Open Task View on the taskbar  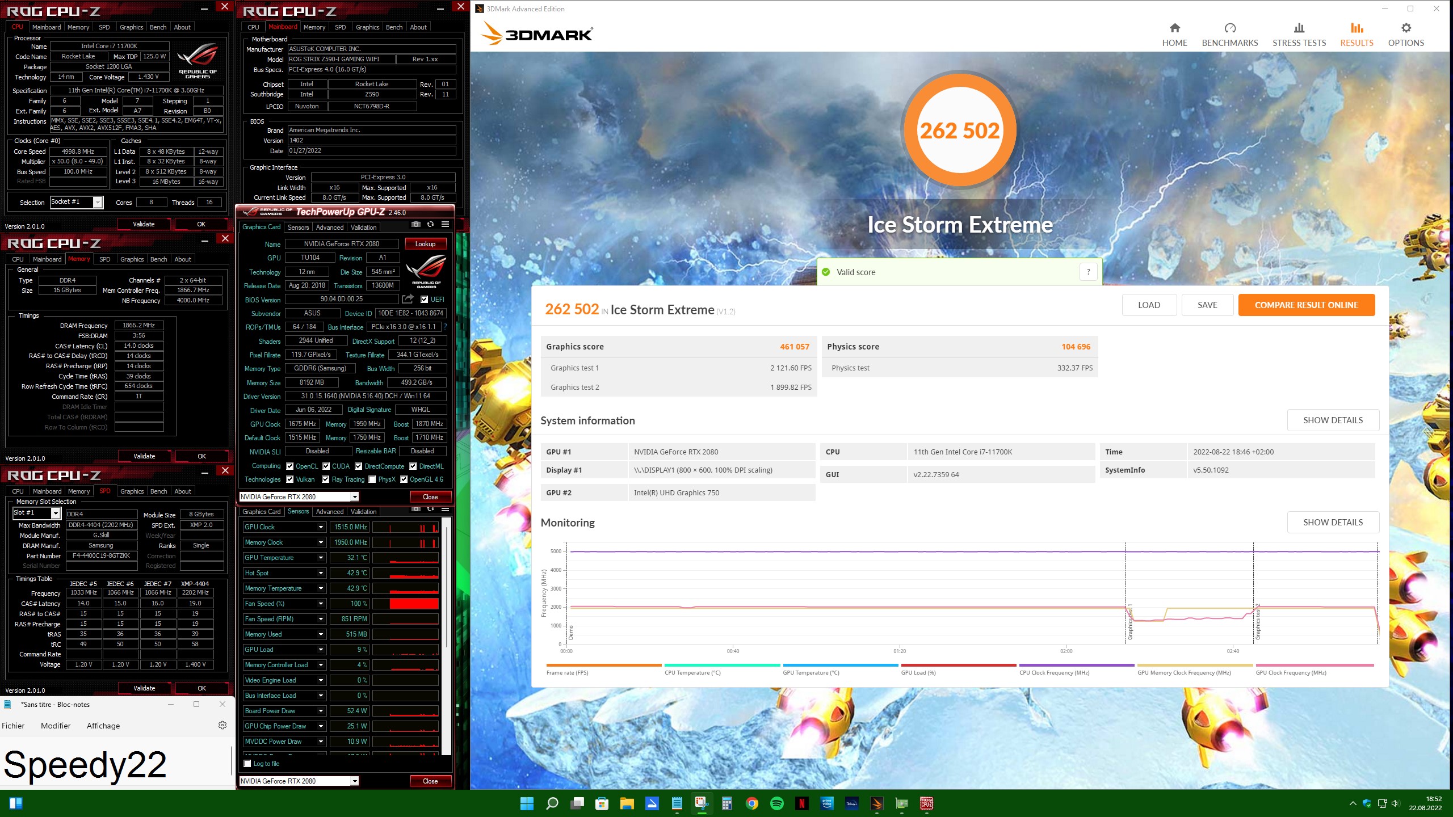click(577, 803)
